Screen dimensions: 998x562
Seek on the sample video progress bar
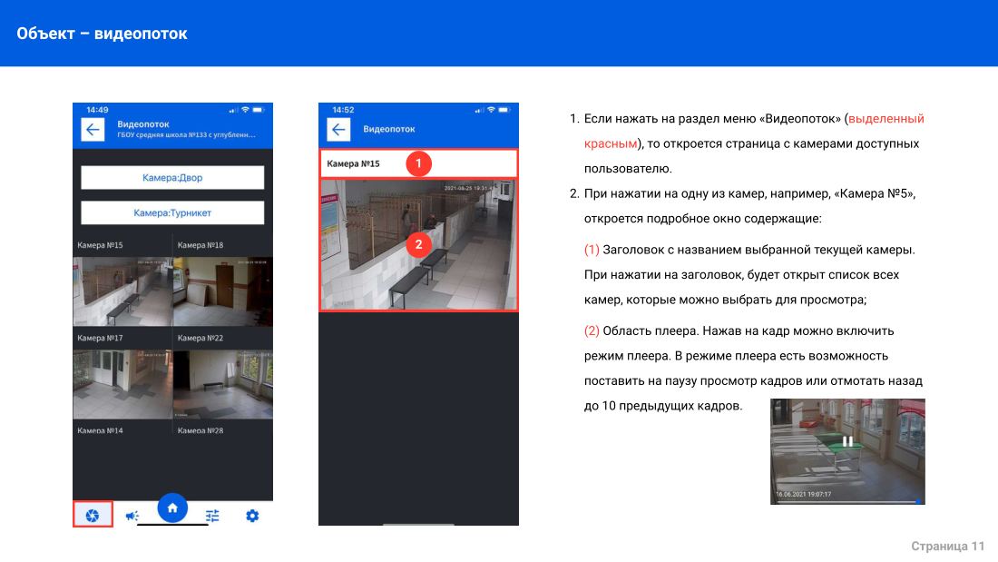click(847, 502)
